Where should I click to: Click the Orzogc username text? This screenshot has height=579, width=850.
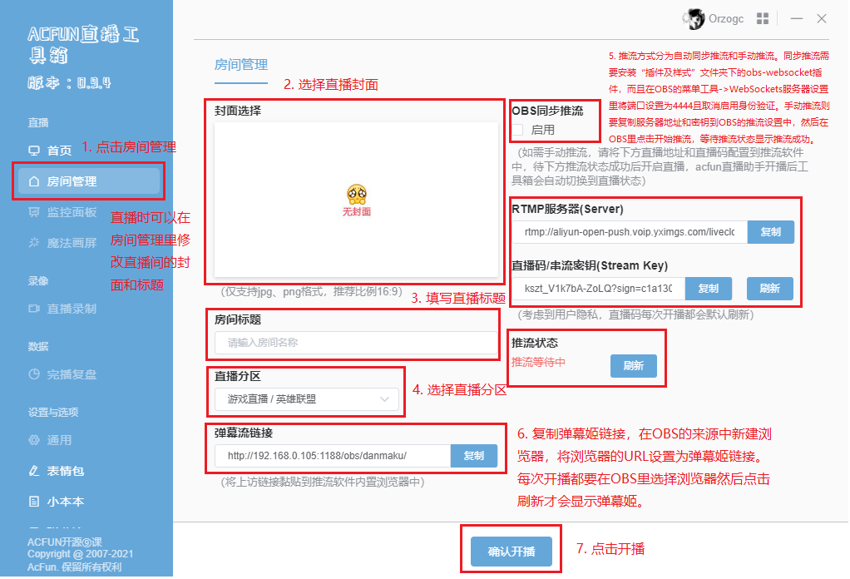[726, 19]
